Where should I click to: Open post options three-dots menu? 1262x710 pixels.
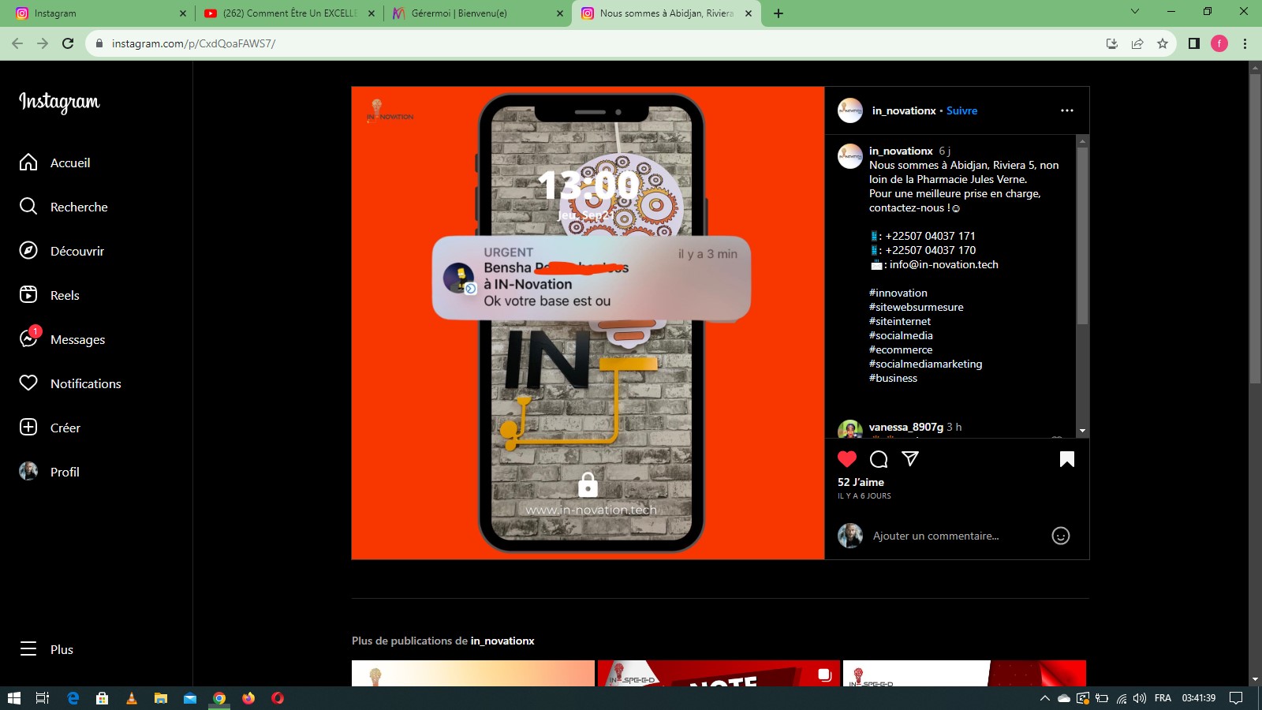pyautogui.click(x=1067, y=110)
